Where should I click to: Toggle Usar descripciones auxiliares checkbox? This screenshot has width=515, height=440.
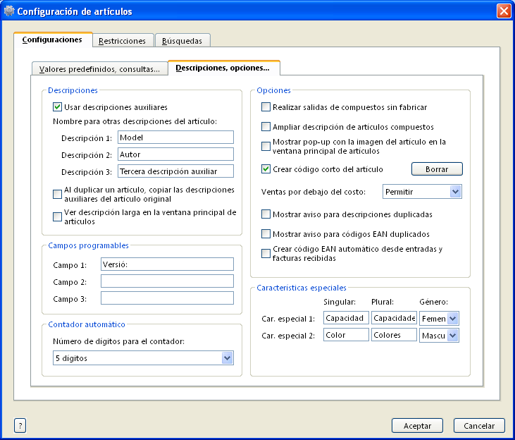coord(58,107)
